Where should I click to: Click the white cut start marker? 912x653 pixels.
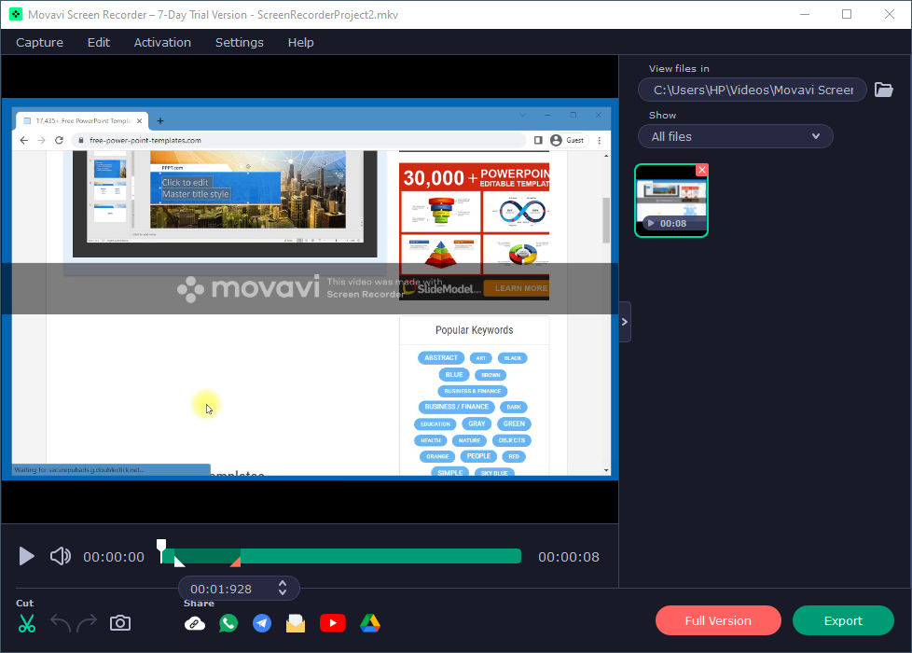point(179,562)
